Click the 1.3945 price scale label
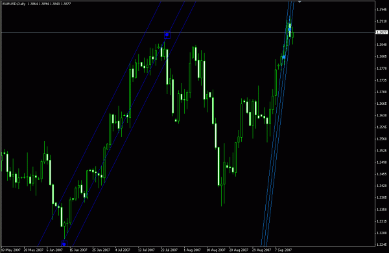The height and width of the screenshot is (253, 389). pyautogui.click(x=382, y=10)
